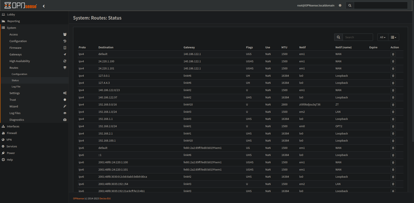Delete the 140.186.122.97 route
Viewport: 414px width, 203px height.
tap(393, 97)
